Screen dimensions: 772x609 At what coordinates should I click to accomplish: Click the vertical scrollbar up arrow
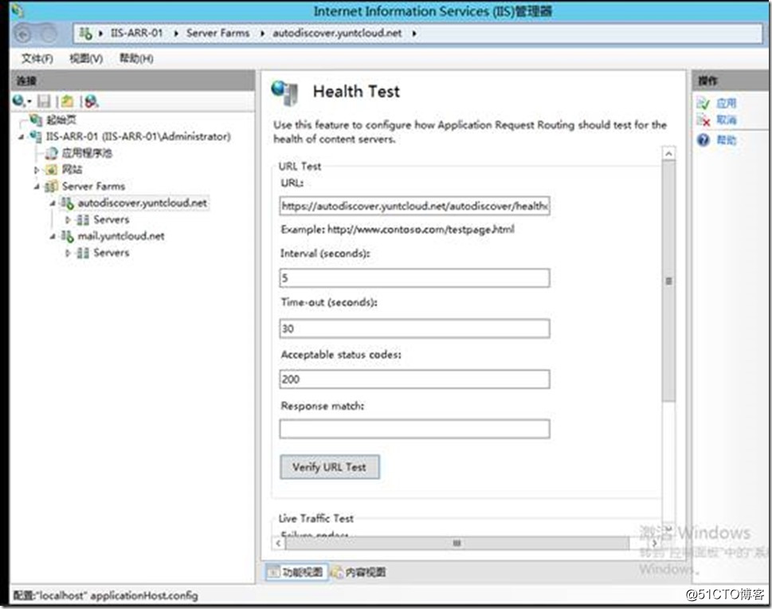[668, 154]
